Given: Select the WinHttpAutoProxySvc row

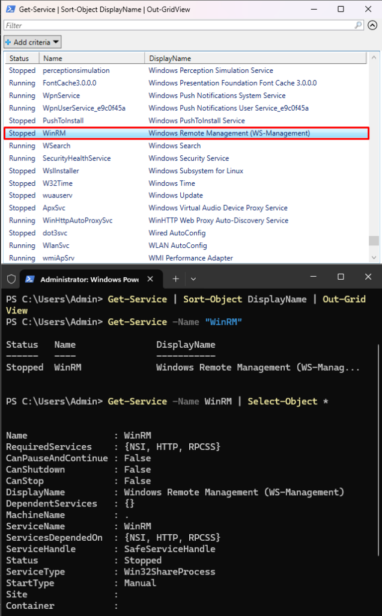Looking at the screenshot, I should coord(186,220).
